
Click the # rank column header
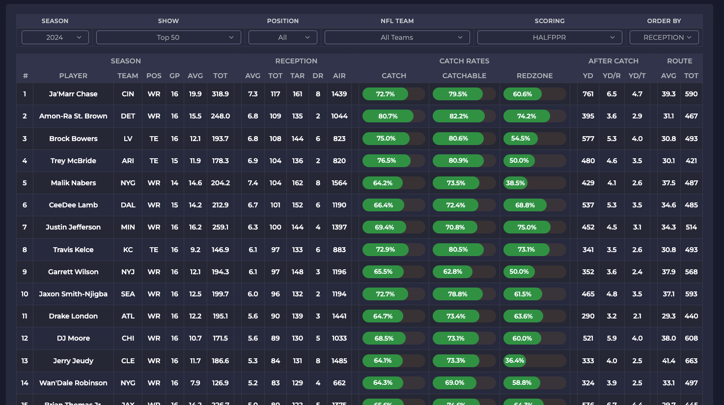25,76
